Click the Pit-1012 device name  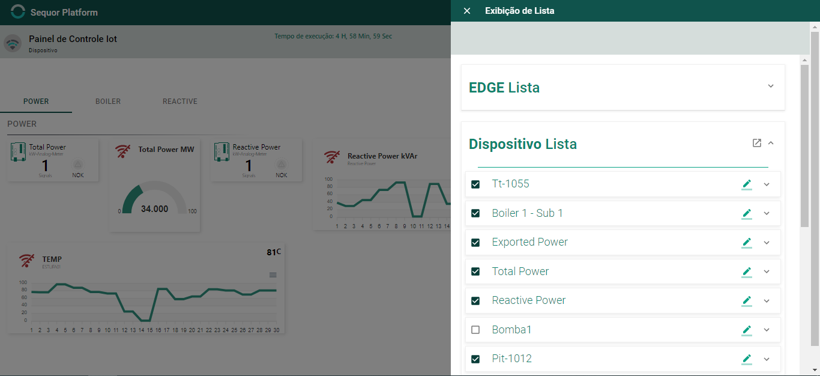(x=512, y=359)
